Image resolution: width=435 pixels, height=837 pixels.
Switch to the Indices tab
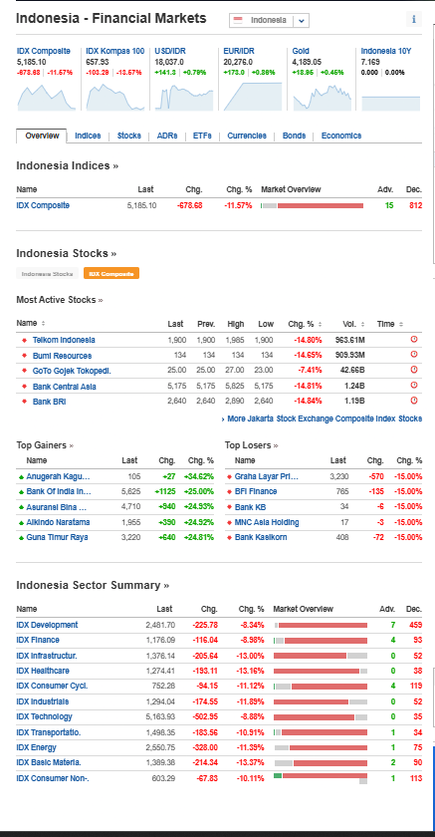click(88, 136)
